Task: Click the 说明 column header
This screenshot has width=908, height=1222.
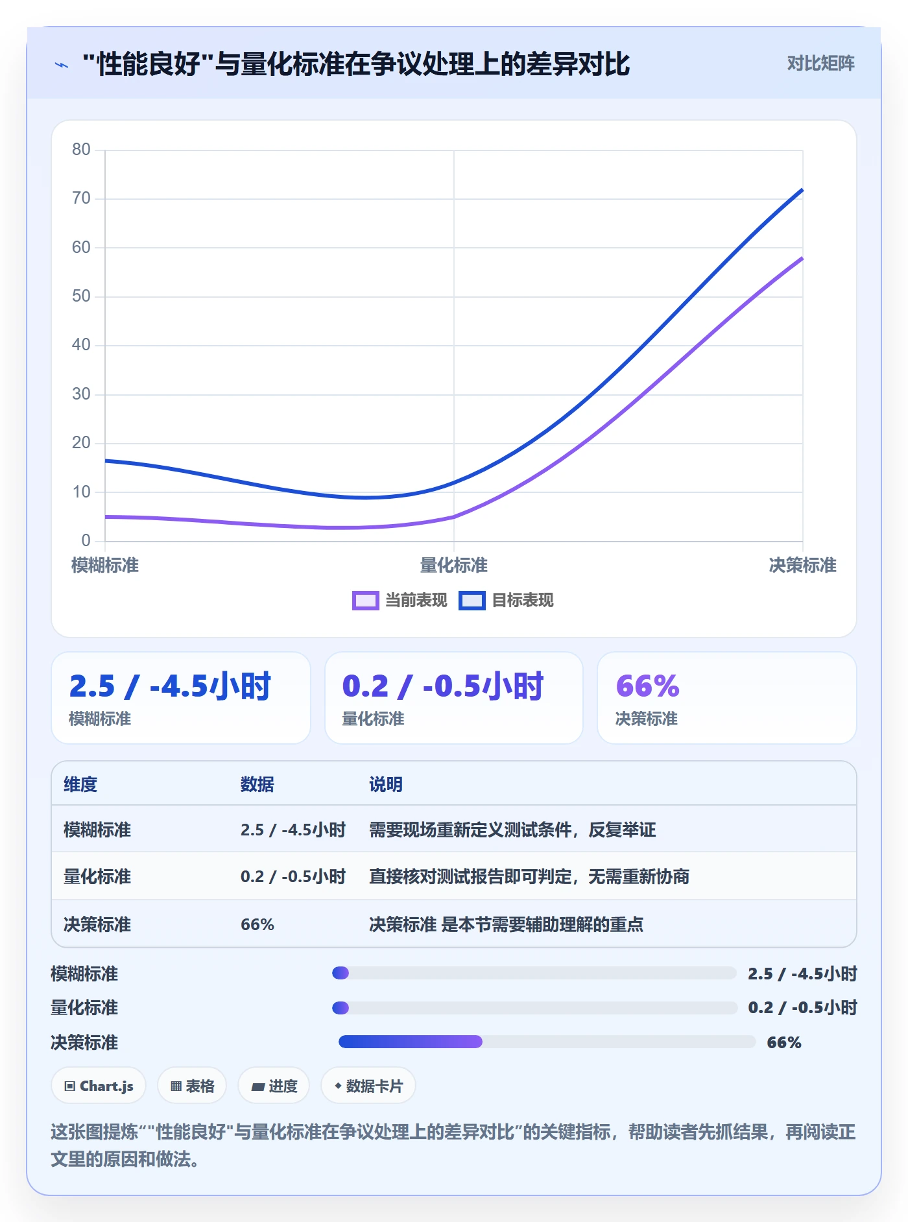Action: coord(386,785)
